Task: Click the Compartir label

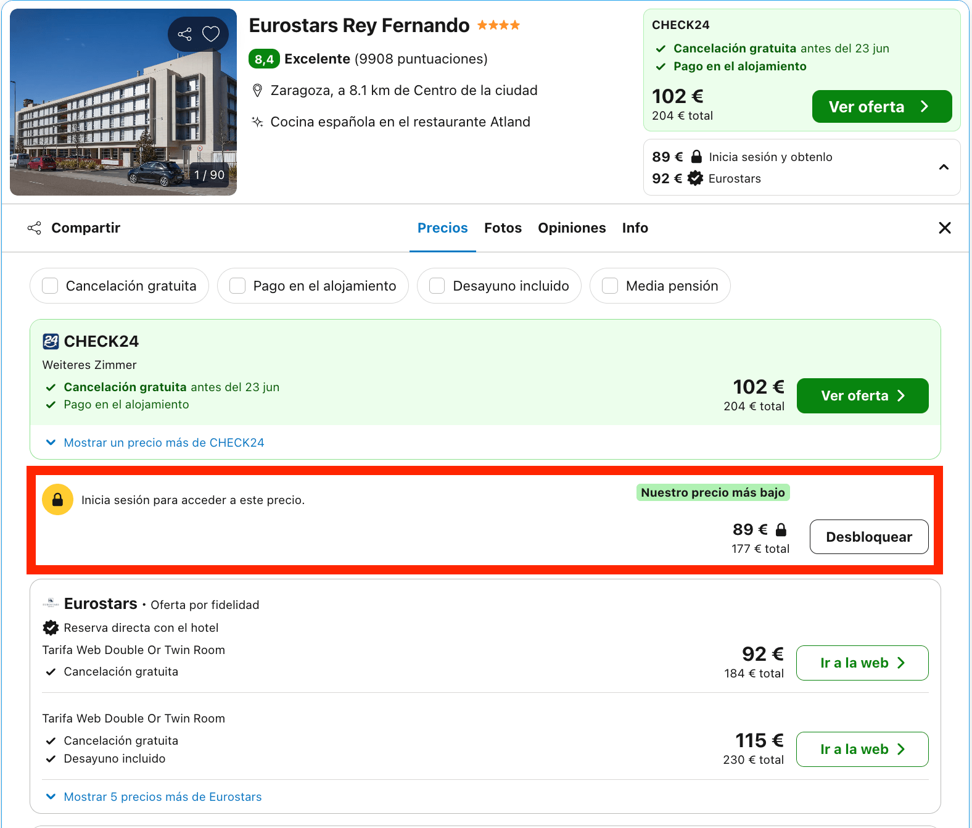Action: [x=86, y=228]
